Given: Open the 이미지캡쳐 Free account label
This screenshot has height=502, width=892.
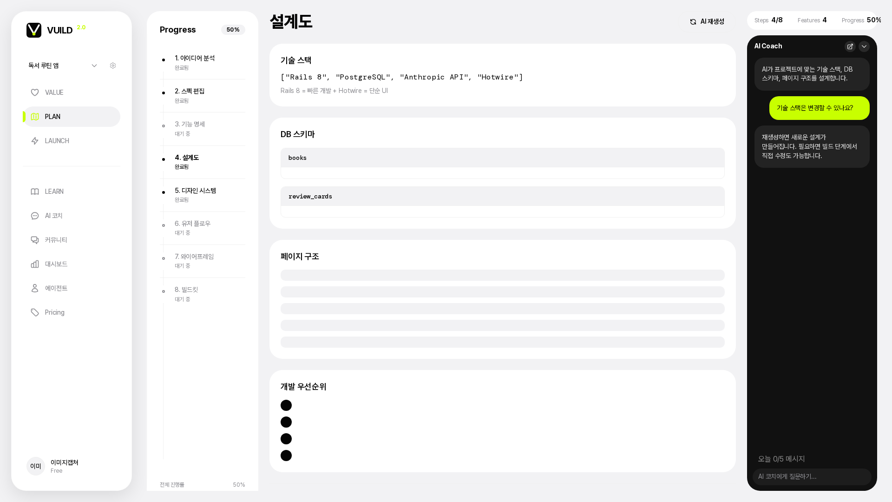Looking at the screenshot, I should (64, 466).
